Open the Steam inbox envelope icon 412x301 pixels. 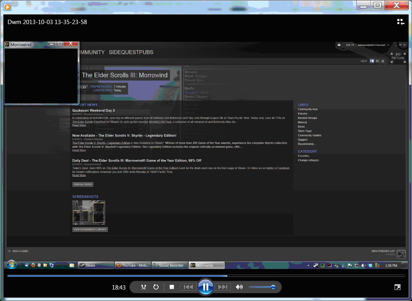339,45
